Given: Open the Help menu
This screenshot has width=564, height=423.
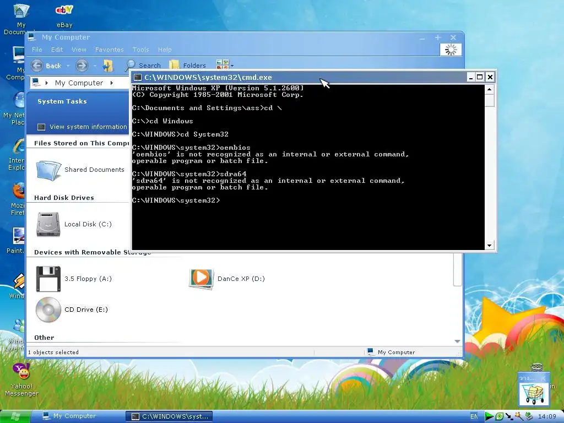Looking at the screenshot, I should click(x=165, y=50).
